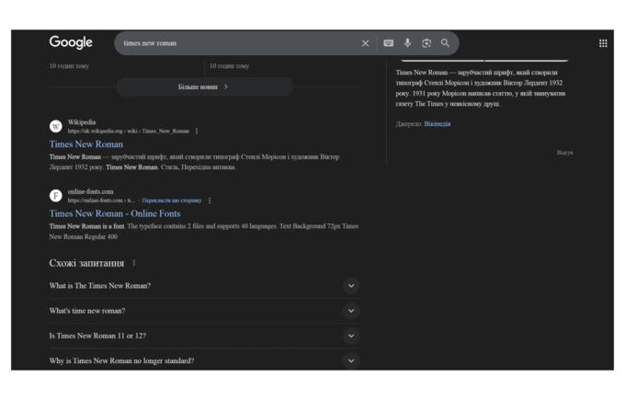Image resolution: width=625 pixels, height=400 pixels.
Task: Expand "What's time new roman?" question
Action: (x=350, y=311)
